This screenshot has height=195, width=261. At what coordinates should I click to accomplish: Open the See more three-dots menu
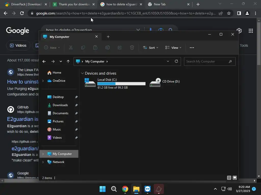pyautogui.click(x=192, y=47)
